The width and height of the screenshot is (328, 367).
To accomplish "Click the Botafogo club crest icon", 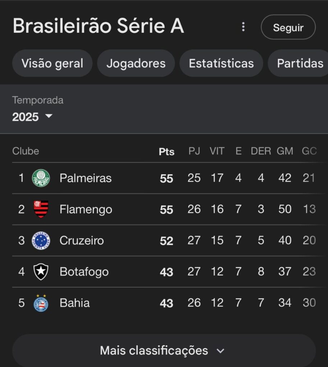I will (41, 272).
